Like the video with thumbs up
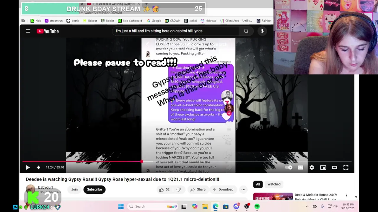This screenshot has height=212, width=378. tap(164, 190)
